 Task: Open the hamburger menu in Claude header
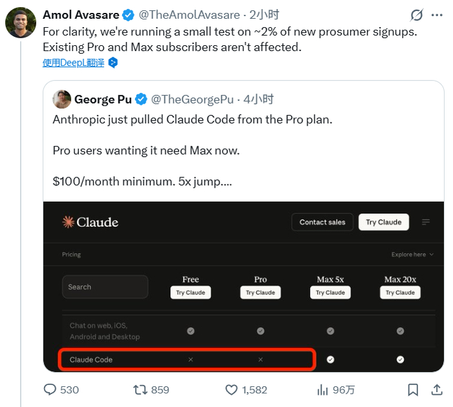[x=426, y=222]
